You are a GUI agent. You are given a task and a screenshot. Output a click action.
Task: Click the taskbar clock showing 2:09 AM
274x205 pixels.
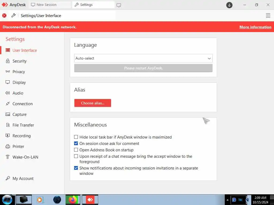tap(260, 198)
